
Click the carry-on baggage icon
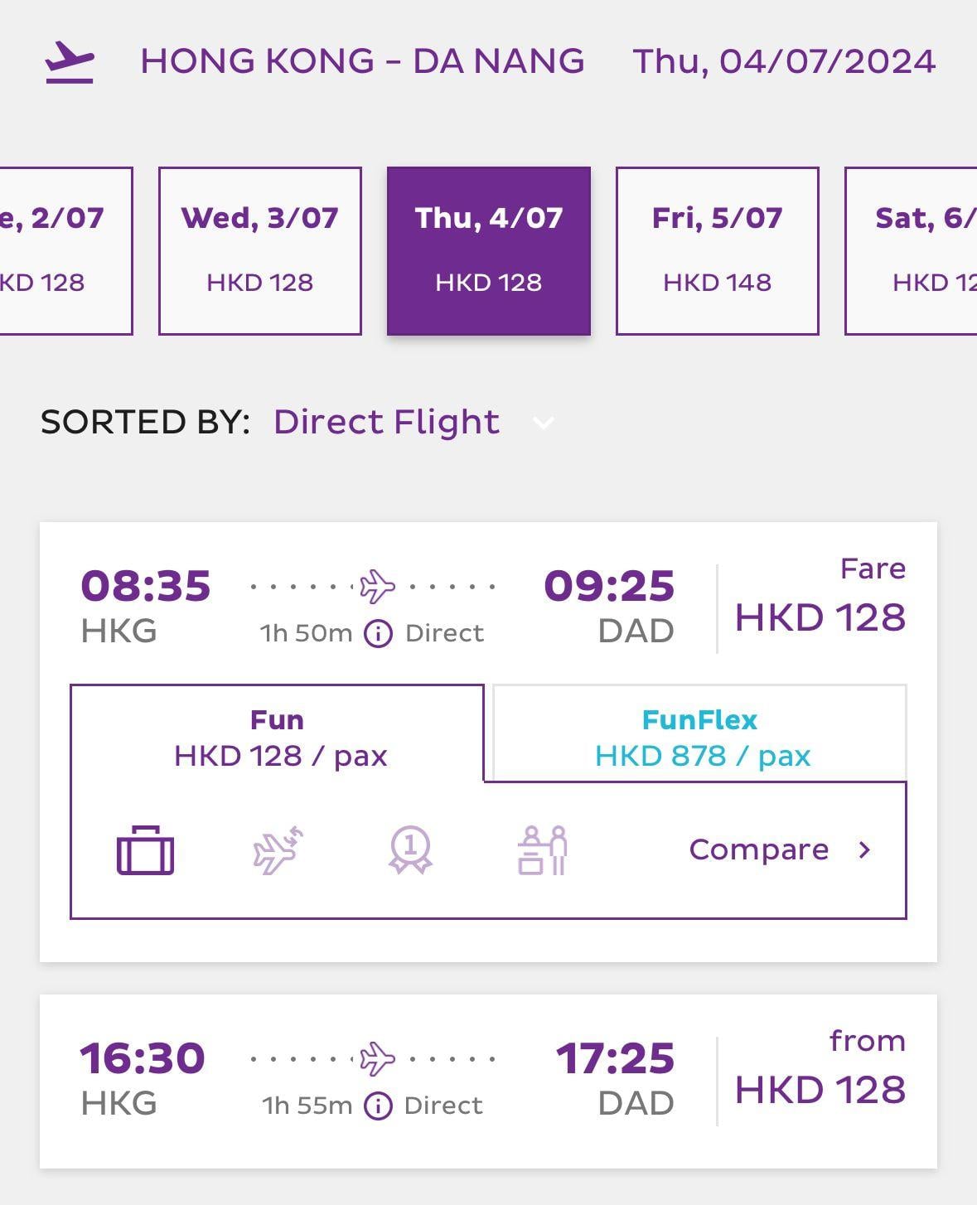(145, 850)
